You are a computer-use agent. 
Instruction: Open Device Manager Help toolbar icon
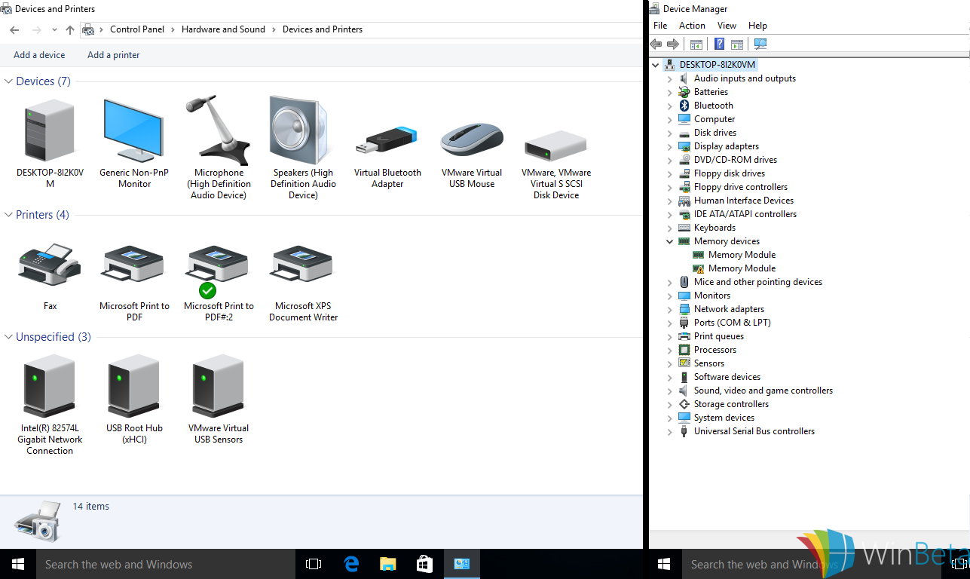[x=719, y=44]
